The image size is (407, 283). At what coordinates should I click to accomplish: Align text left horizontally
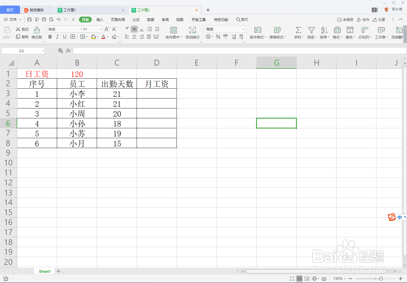click(127, 37)
